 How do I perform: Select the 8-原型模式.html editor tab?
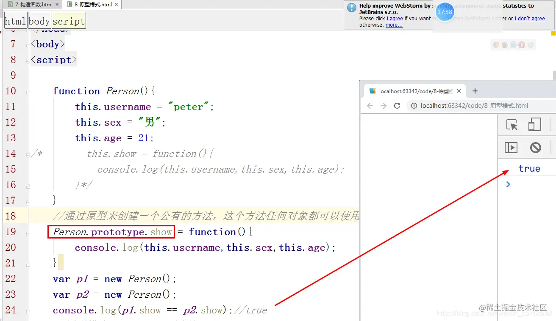coord(92,5)
